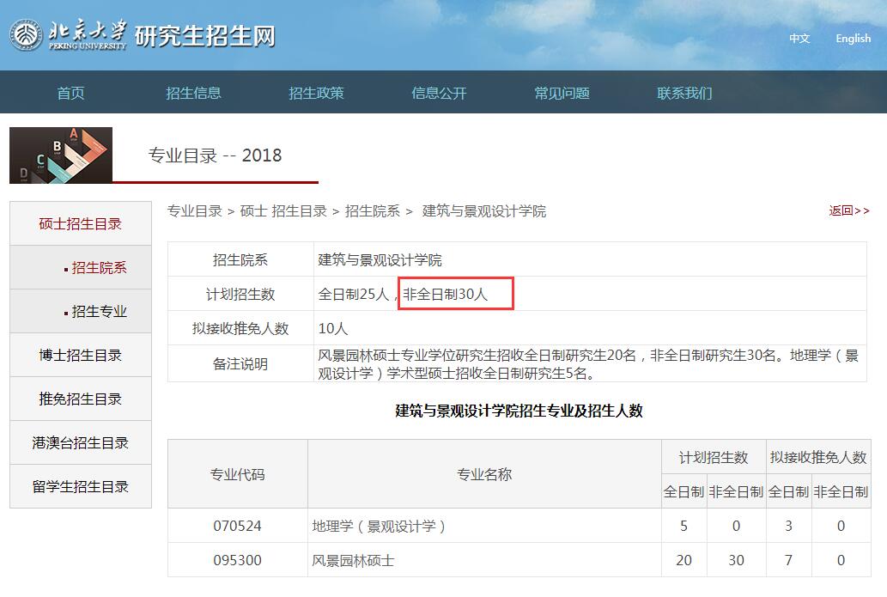Switch language to 中文
The height and width of the screenshot is (597, 887).
click(799, 39)
